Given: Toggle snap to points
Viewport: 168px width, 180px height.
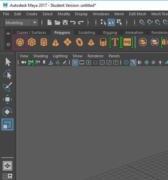Looking at the screenshot, I should (x=158, y=22).
